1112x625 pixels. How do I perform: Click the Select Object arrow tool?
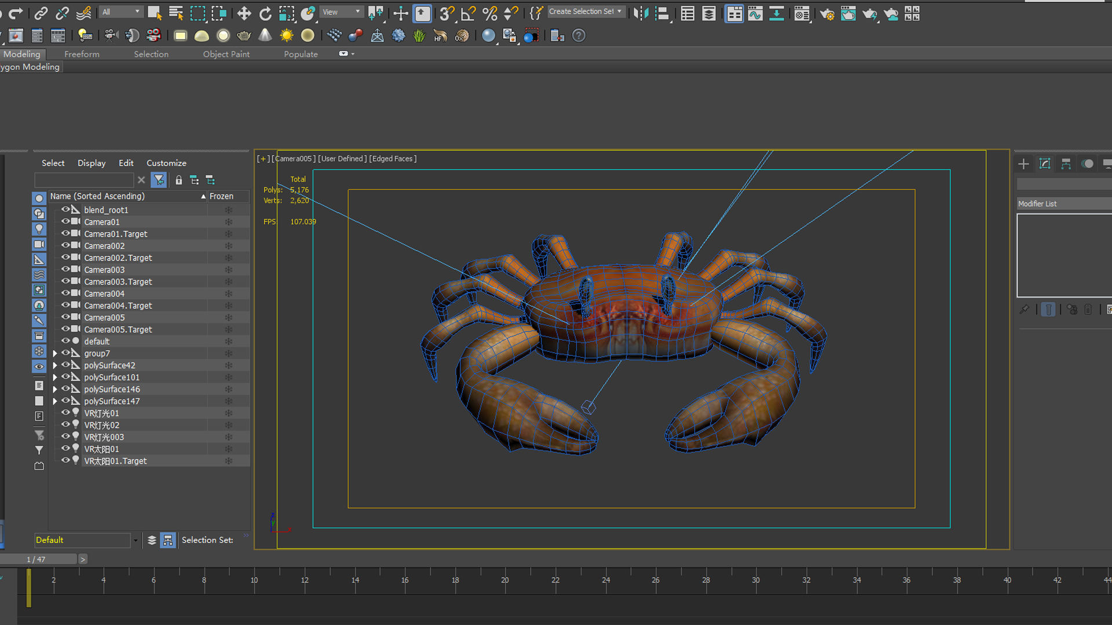tap(154, 13)
